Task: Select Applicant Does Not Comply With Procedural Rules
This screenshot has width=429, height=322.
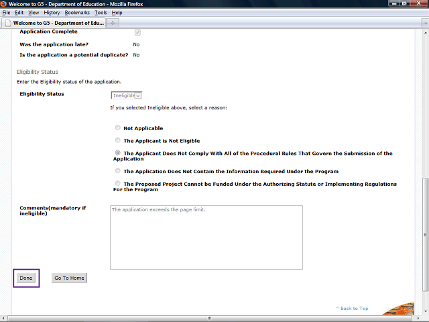Action: 118,152
